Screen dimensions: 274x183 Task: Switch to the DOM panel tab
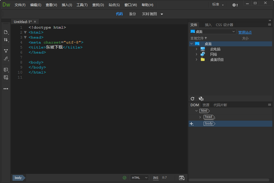(x=195, y=105)
